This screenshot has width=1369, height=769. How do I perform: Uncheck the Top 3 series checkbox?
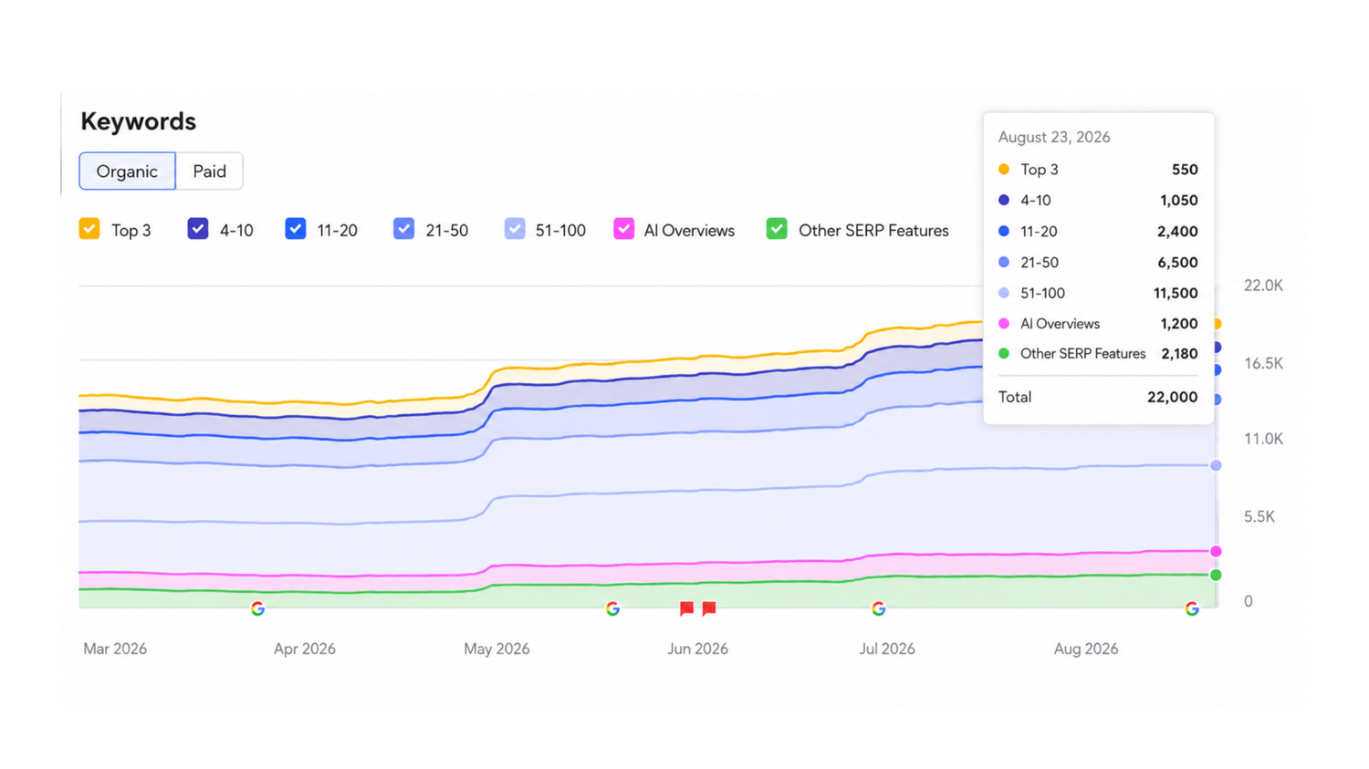(x=89, y=229)
